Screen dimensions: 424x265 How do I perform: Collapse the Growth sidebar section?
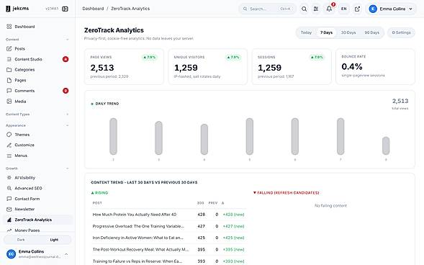pos(68,169)
